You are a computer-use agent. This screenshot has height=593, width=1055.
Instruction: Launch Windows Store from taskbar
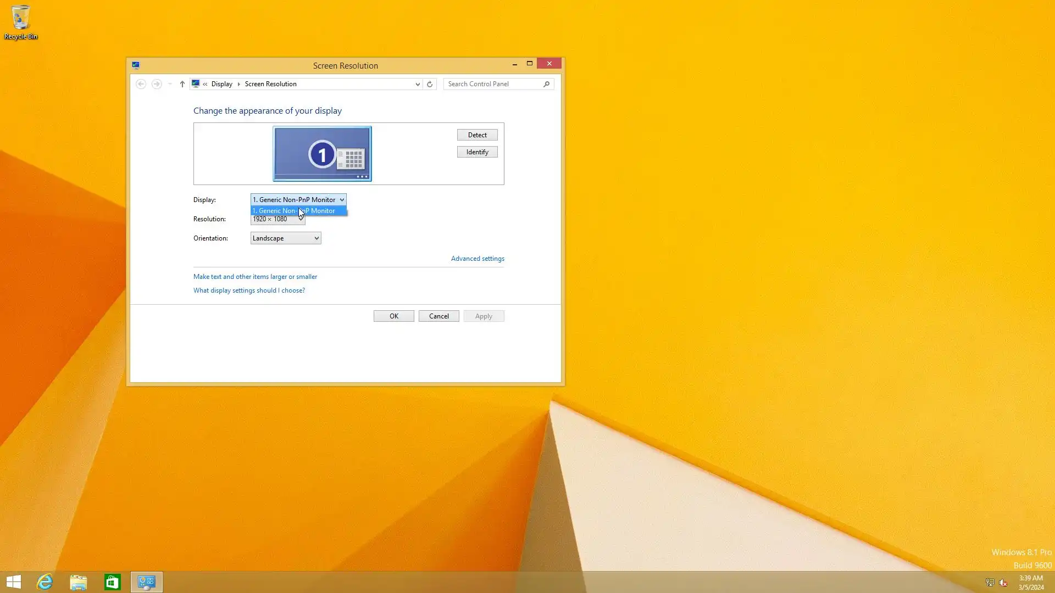pos(113,582)
